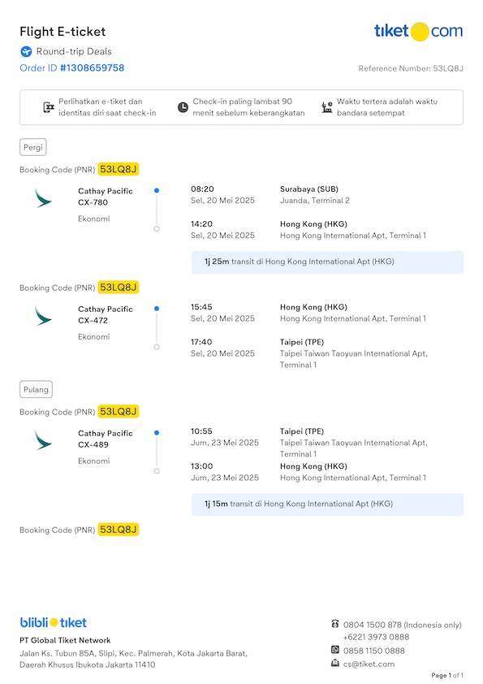This screenshot has width=483, height=684.
Task: Click the telephone icon beside 0804 1500 878
Action: 334,624
